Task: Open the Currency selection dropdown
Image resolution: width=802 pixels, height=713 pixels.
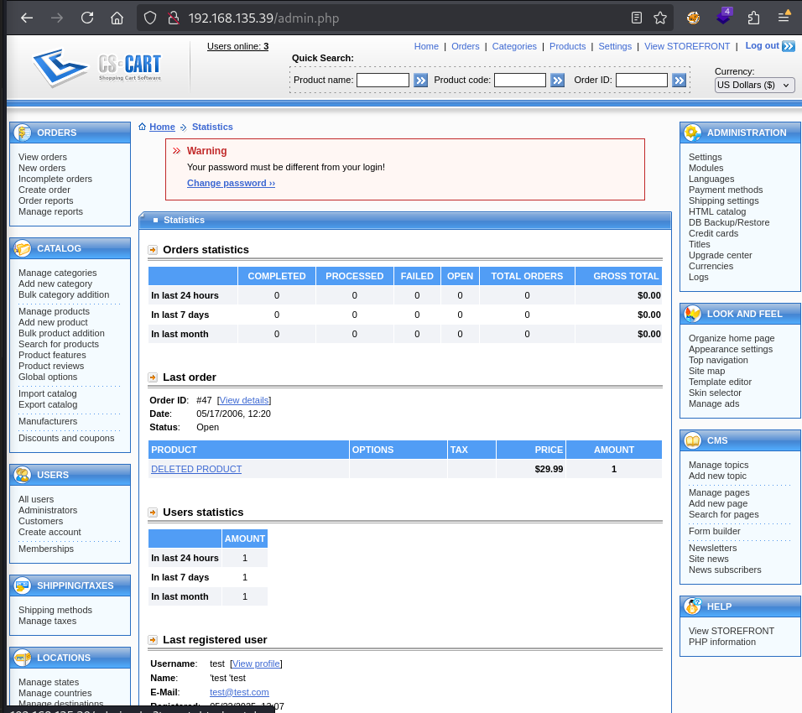Action: pyautogui.click(x=753, y=85)
